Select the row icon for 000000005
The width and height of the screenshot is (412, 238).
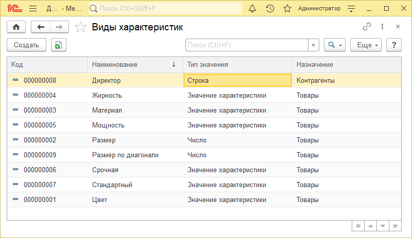[15, 124]
